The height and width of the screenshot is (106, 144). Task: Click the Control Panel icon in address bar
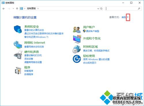click(21, 9)
